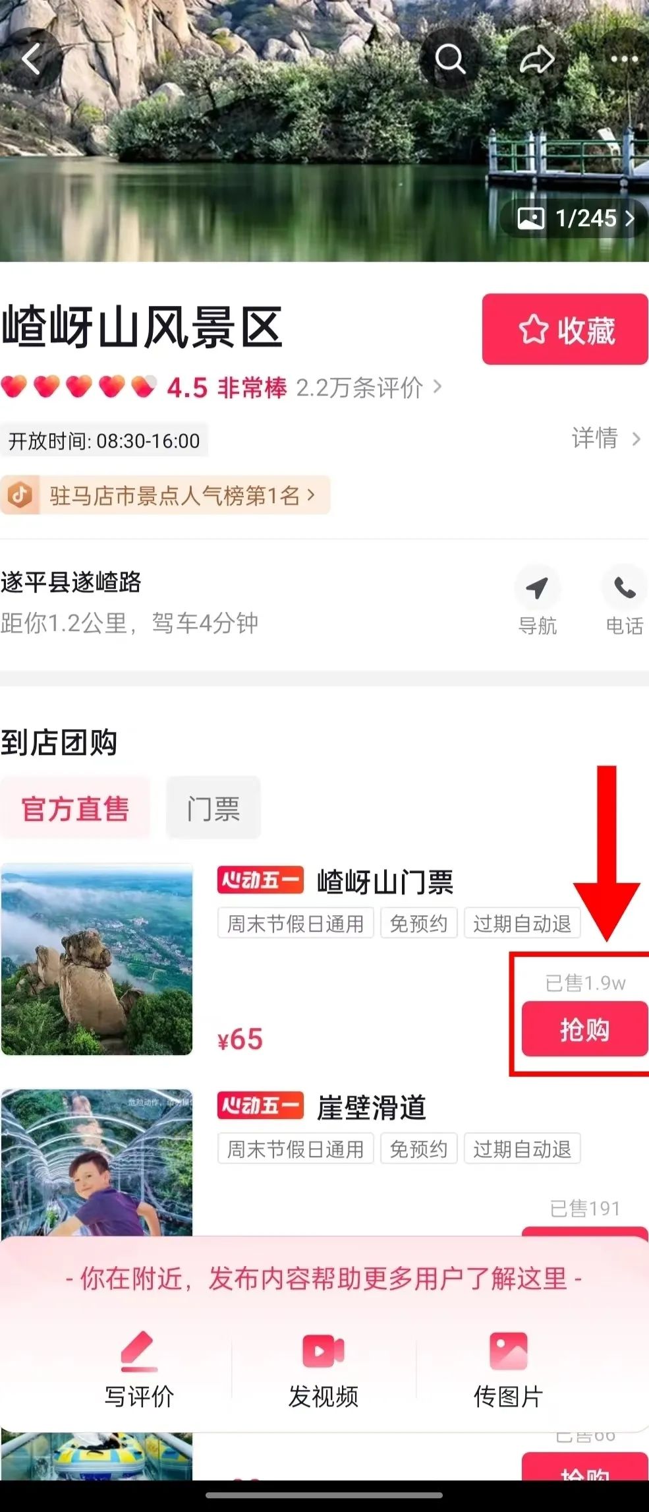Tap 发视频 video icon
This screenshot has width=649, height=1512.
[x=324, y=1351]
